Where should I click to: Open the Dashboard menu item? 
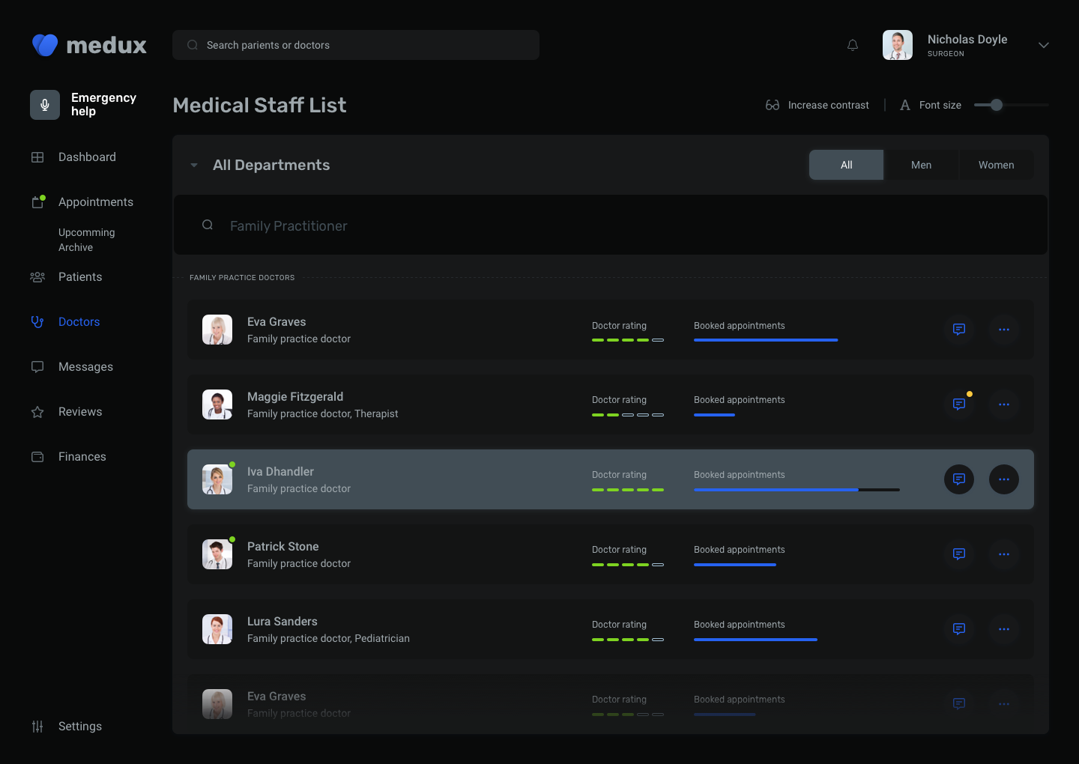click(x=87, y=157)
